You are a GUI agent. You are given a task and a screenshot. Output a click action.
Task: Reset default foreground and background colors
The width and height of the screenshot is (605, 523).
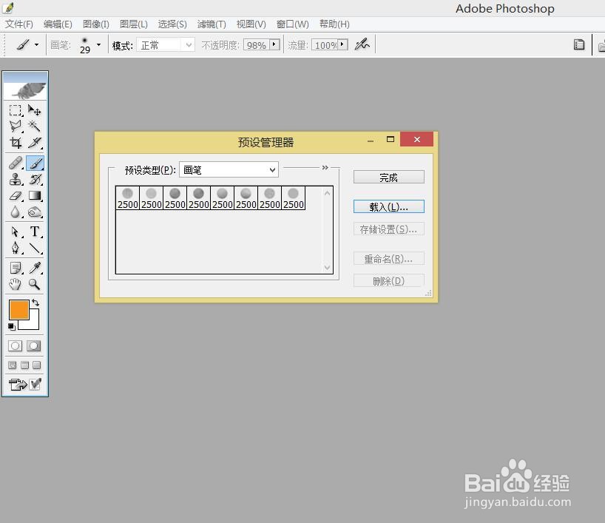tap(12, 327)
